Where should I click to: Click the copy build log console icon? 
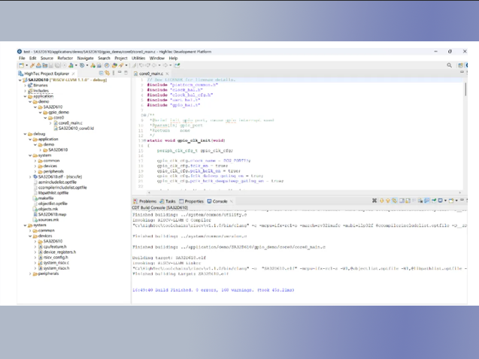coord(402,201)
